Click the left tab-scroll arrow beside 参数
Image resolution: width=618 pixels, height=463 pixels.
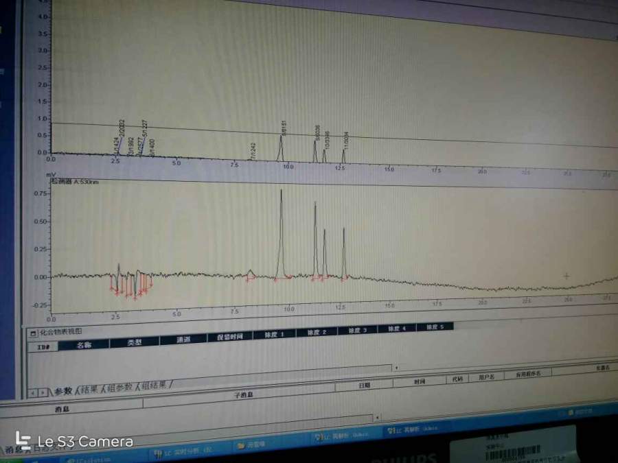[x=34, y=392]
